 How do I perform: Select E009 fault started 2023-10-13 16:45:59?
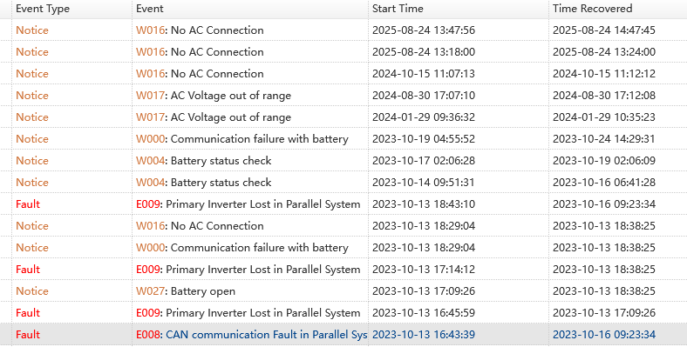pos(343,313)
